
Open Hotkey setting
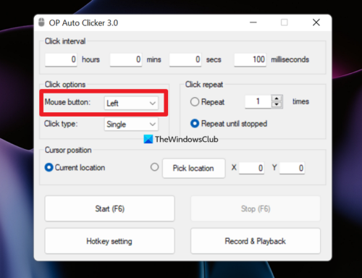[110, 241]
